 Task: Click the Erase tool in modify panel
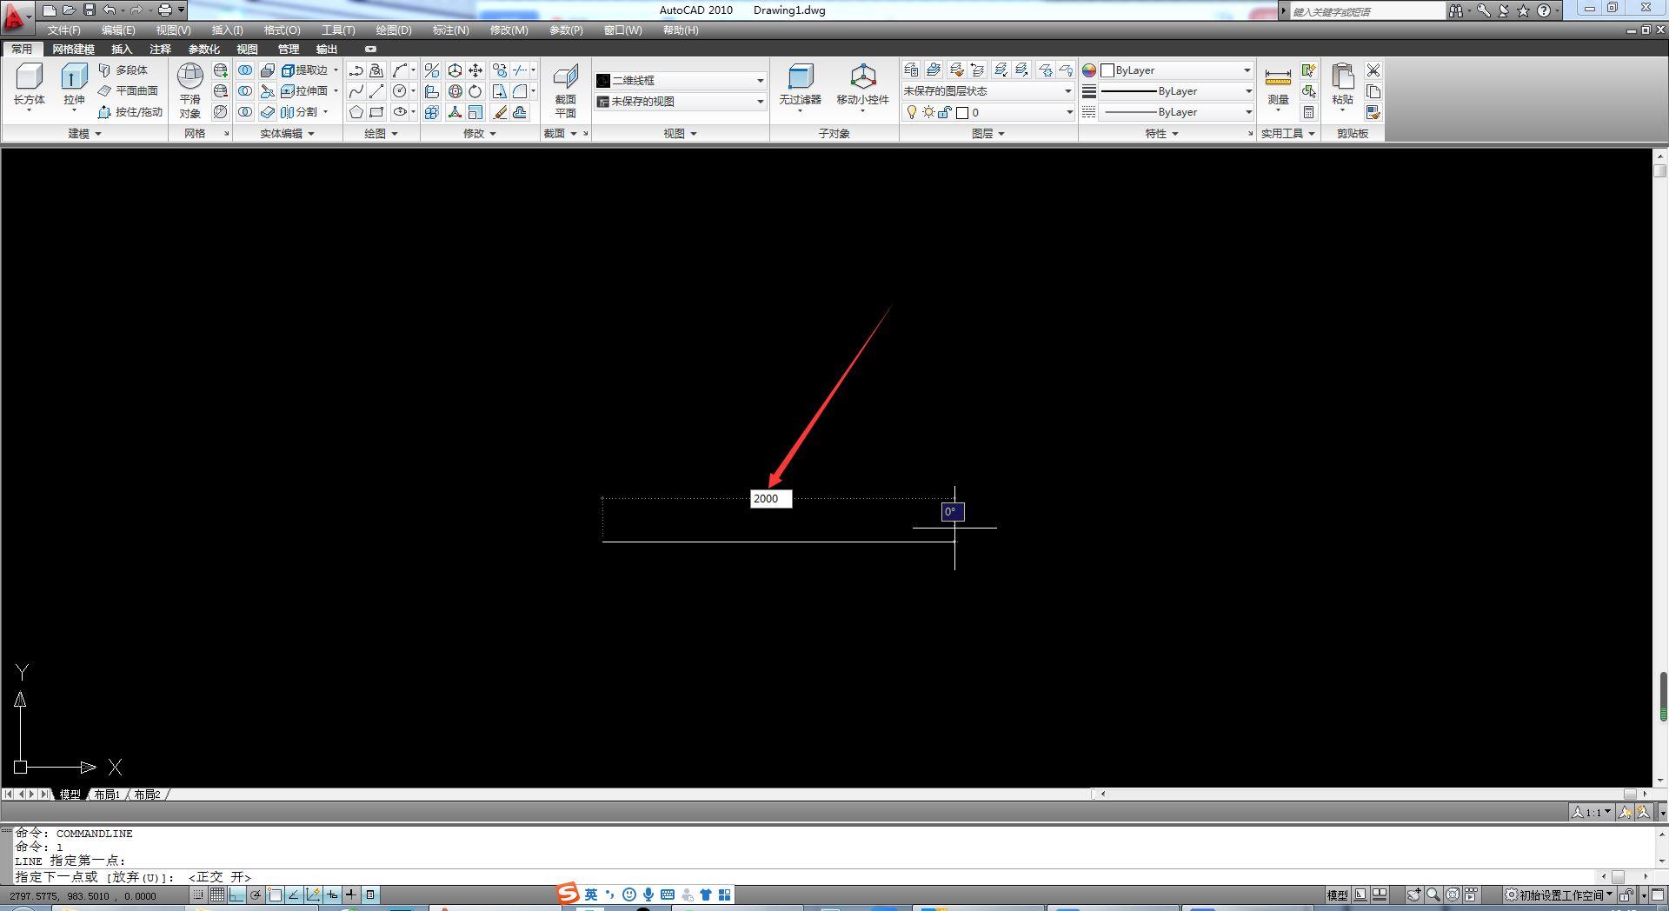point(500,112)
